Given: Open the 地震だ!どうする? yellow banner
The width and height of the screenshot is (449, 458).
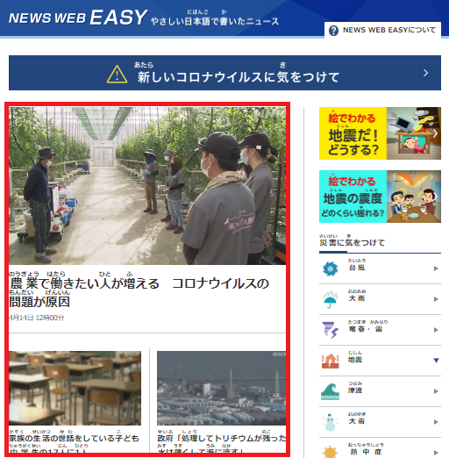Looking at the screenshot, I should (380, 133).
